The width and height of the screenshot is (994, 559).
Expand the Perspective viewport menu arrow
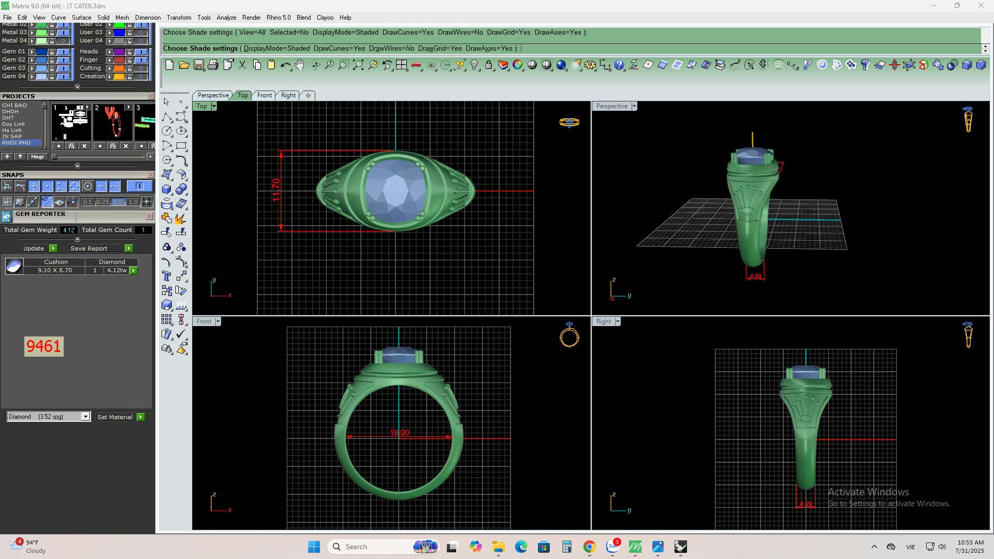click(634, 106)
